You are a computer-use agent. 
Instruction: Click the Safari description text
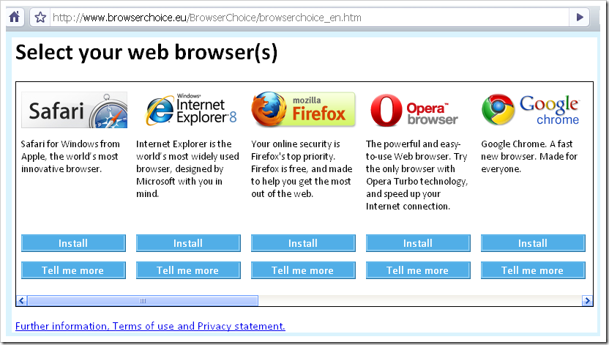click(x=70, y=156)
